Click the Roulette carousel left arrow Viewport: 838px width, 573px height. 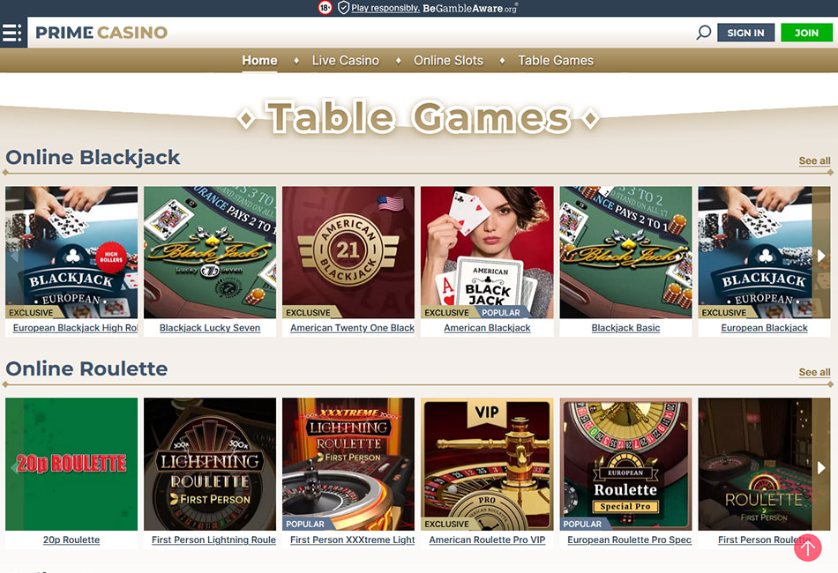click(14, 468)
